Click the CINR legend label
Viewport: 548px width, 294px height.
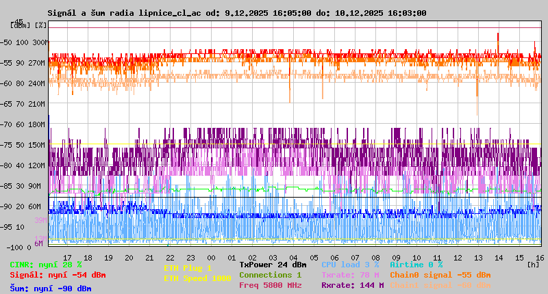click(46, 264)
